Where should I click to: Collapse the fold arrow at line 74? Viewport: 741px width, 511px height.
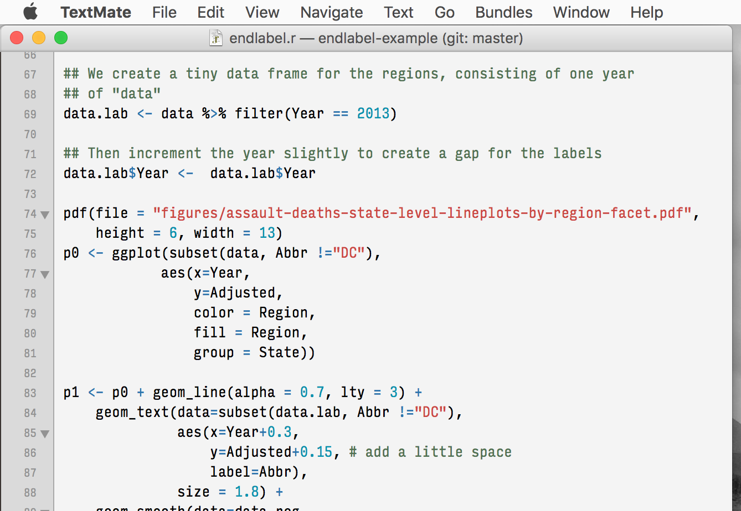click(45, 215)
